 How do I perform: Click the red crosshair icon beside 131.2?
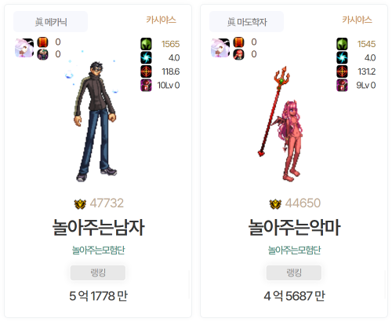click(342, 71)
